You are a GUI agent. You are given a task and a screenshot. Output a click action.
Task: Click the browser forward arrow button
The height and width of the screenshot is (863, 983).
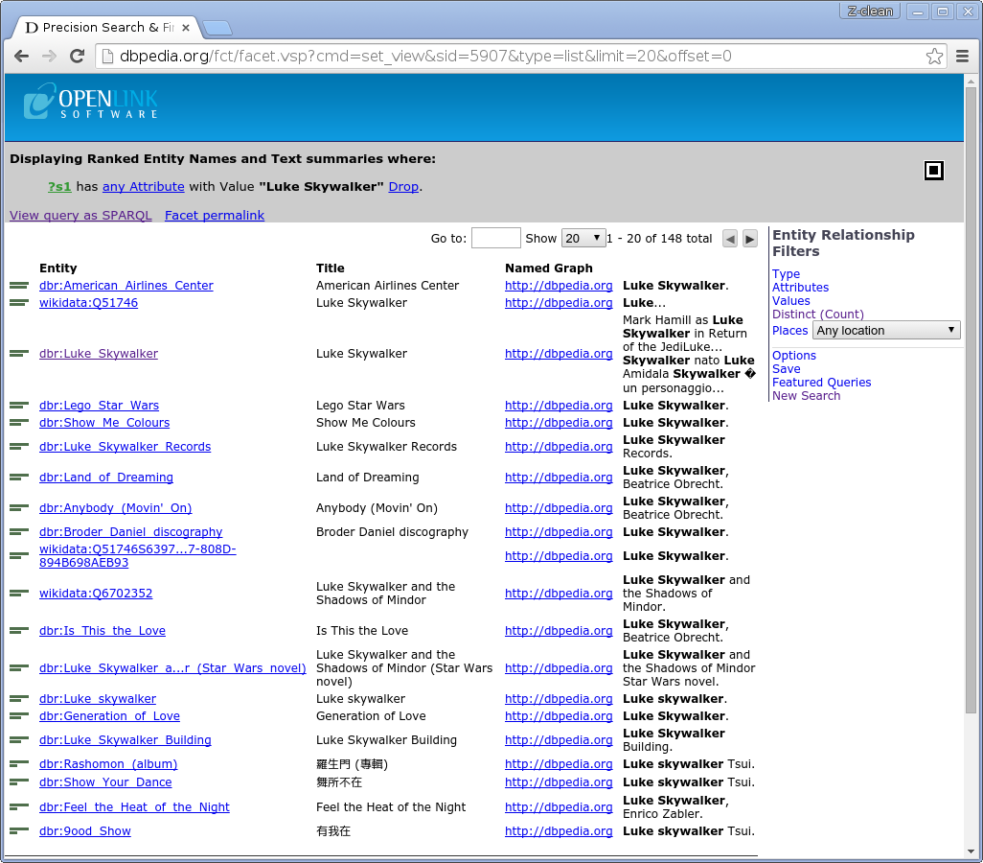(x=49, y=57)
